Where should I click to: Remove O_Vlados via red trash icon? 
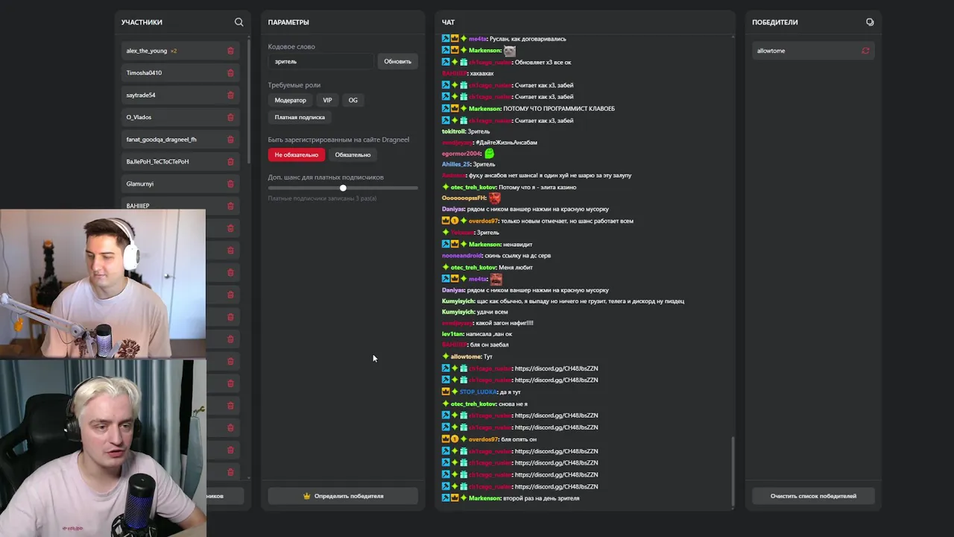tap(230, 117)
